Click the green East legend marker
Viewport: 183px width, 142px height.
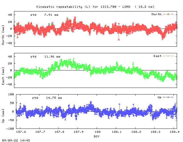168,56
